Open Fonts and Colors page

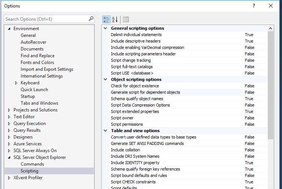(x=38, y=62)
